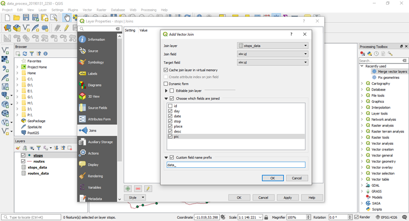Viewport: 409px width, 221px height.
Task: Click Cancel in Layer Properties dialog
Action: pos(263,197)
